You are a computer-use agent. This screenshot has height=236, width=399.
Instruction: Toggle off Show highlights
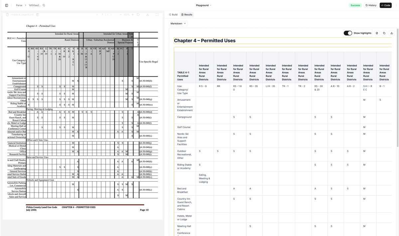point(348,33)
